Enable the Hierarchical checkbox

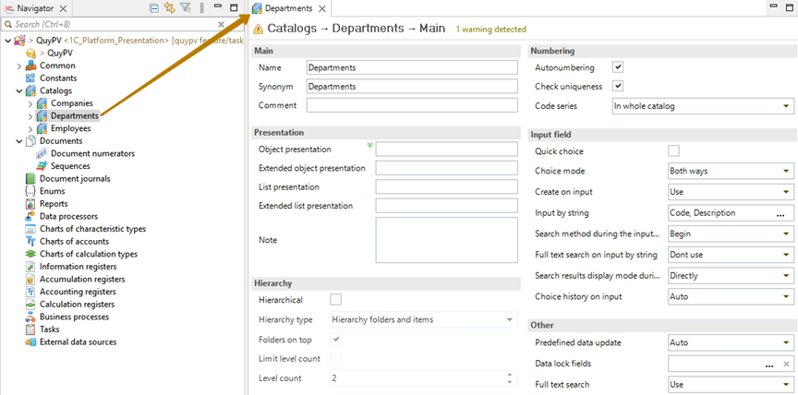335,300
